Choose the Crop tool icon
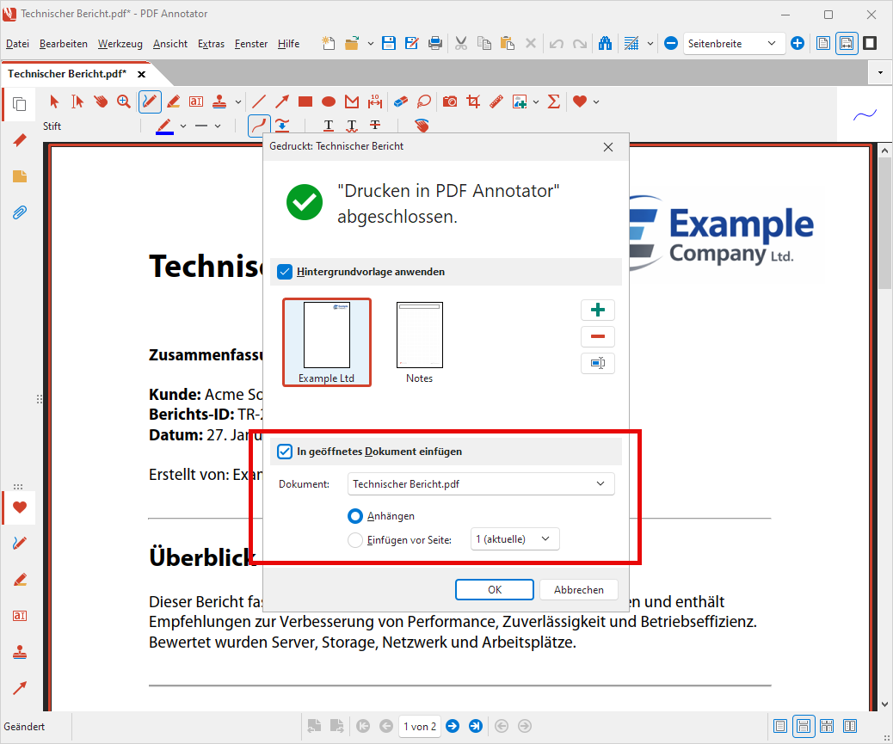This screenshot has height=744, width=893. coord(472,101)
